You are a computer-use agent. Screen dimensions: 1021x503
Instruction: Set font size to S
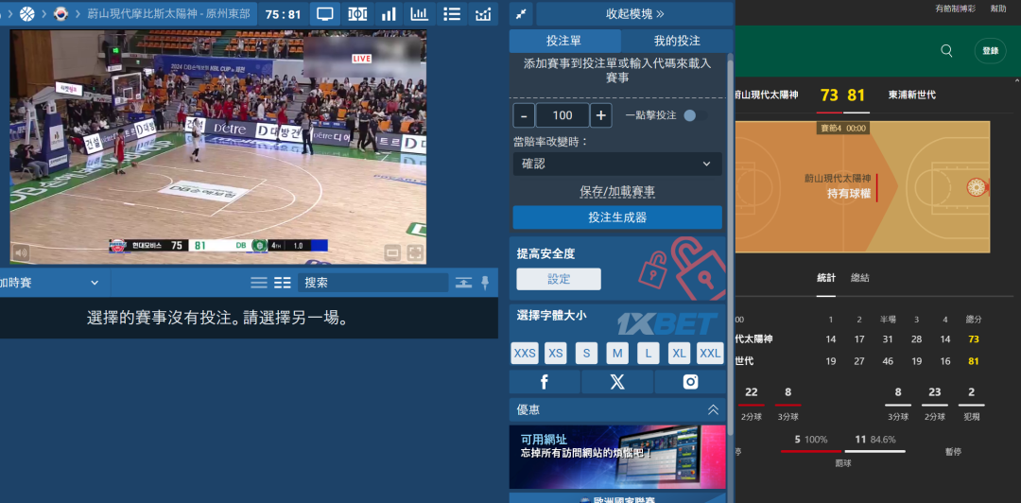[586, 354]
